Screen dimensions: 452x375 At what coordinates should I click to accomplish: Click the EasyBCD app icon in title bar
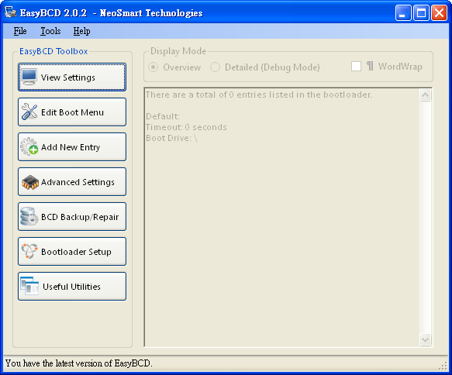pyautogui.click(x=10, y=12)
